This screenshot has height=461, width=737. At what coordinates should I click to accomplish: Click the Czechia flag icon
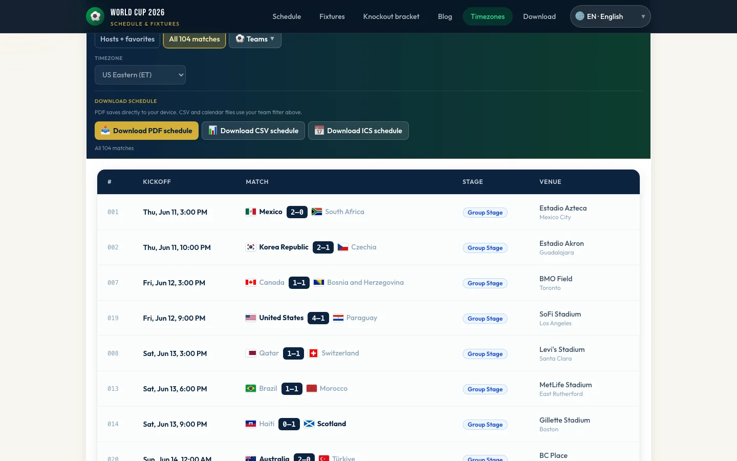(343, 247)
